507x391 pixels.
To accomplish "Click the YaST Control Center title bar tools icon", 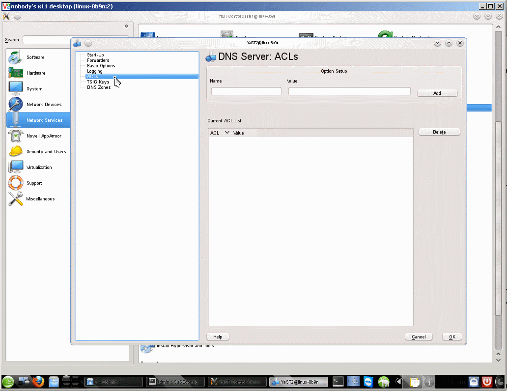I will click(x=6, y=16).
